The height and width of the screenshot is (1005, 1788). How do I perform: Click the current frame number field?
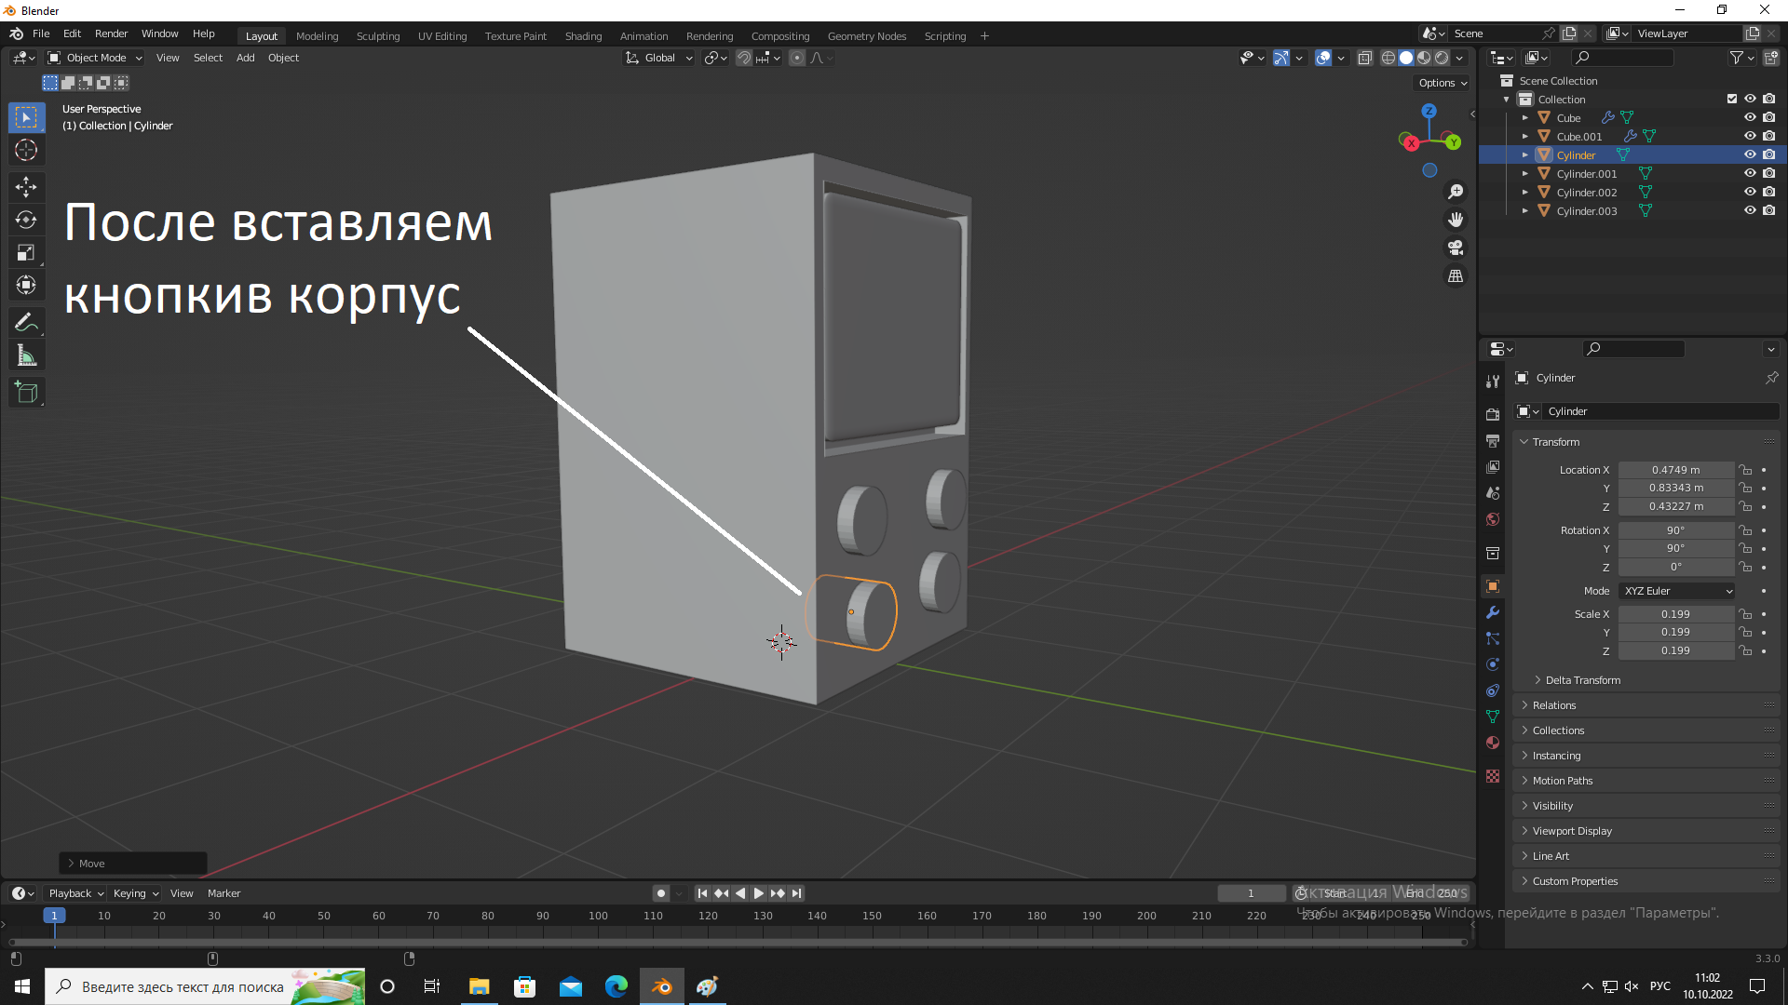tap(1251, 893)
